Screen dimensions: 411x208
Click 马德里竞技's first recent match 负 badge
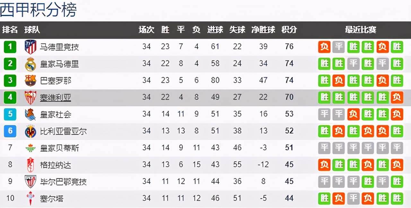[324, 47]
